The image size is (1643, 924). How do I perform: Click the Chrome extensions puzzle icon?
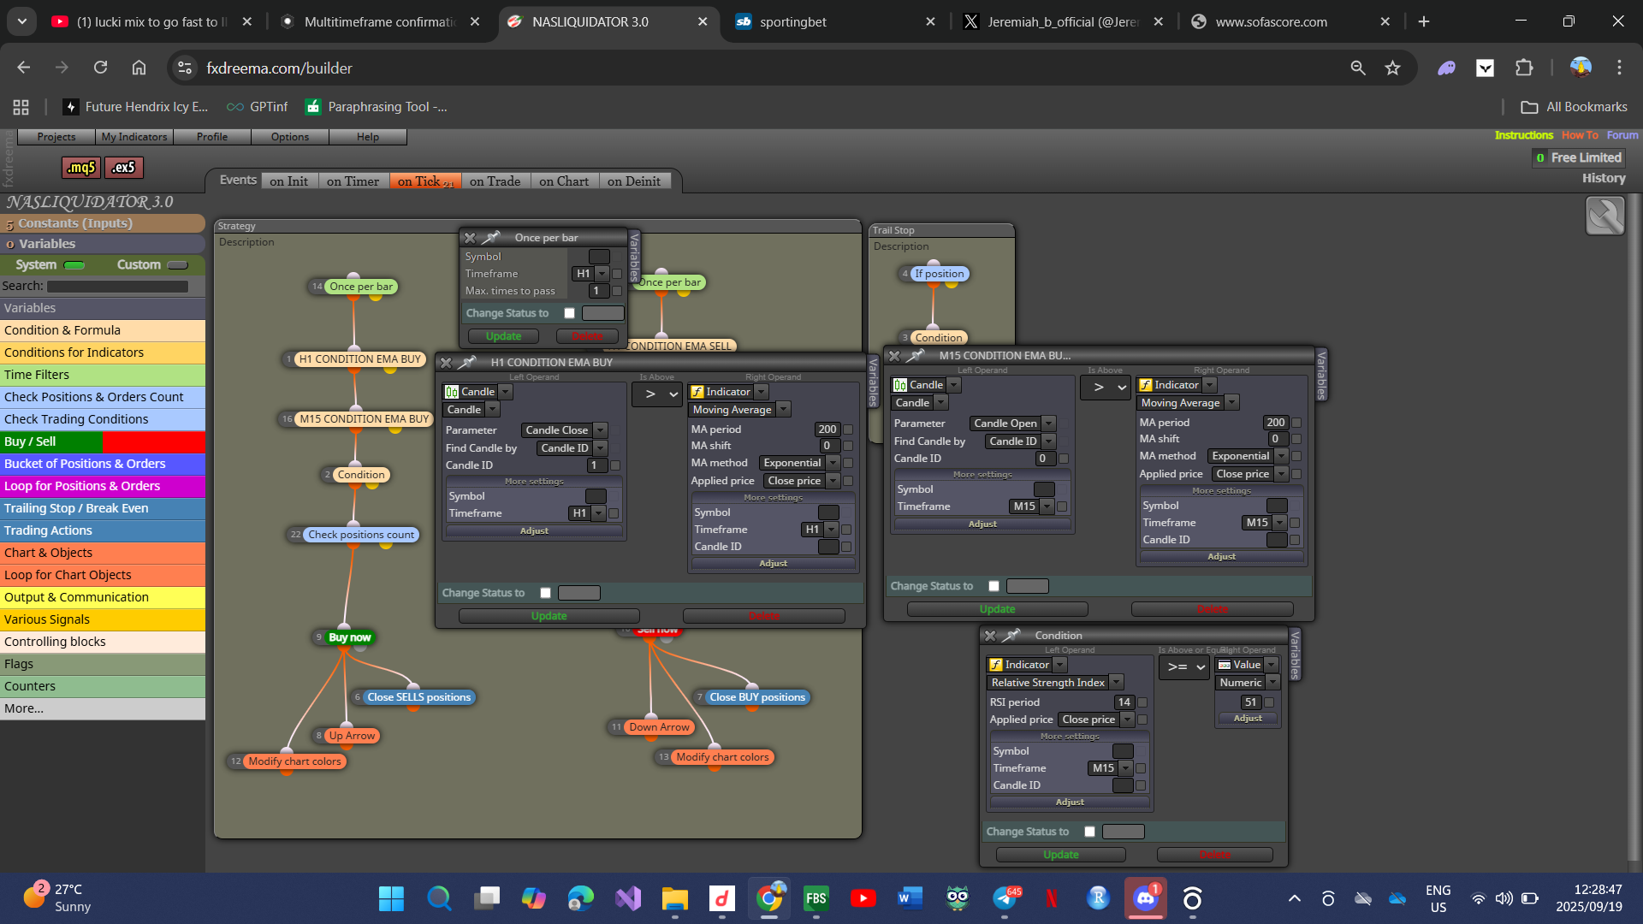coord(1524,68)
